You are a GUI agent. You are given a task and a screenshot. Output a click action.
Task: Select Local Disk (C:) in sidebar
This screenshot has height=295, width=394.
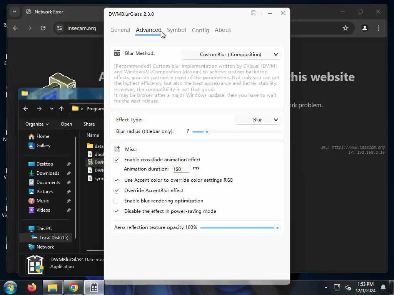pyautogui.click(x=46, y=237)
